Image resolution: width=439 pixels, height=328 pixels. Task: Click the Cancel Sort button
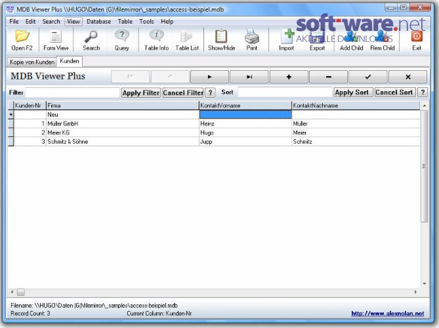(394, 92)
